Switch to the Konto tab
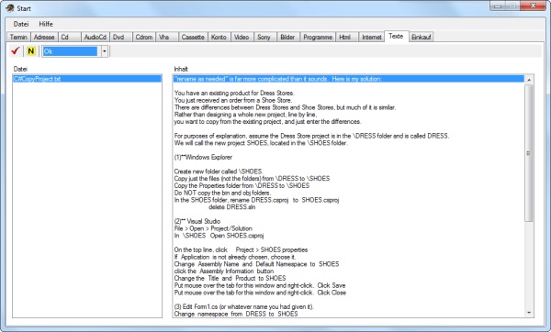 pyautogui.click(x=219, y=37)
